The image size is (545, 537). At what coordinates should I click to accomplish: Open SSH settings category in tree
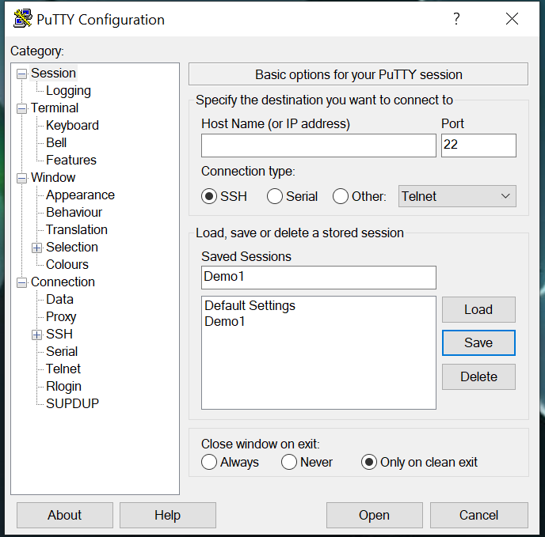tap(59, 334)
